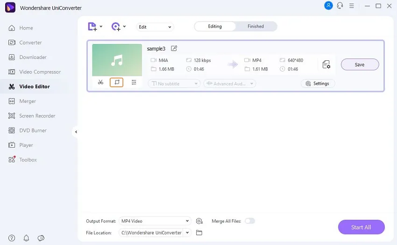Open the Toolbox section

coord(22,159)
